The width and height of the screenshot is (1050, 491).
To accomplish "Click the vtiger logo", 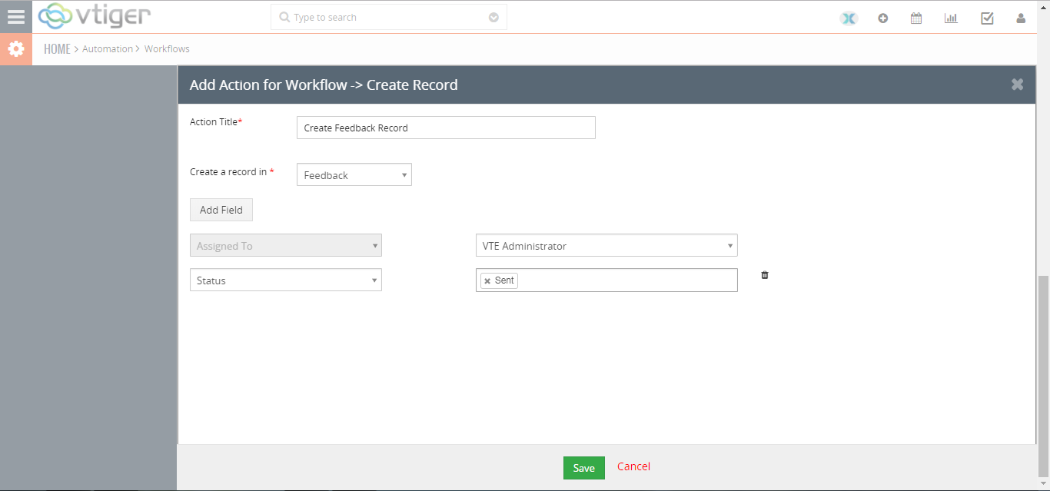I will tap(94, 16).
